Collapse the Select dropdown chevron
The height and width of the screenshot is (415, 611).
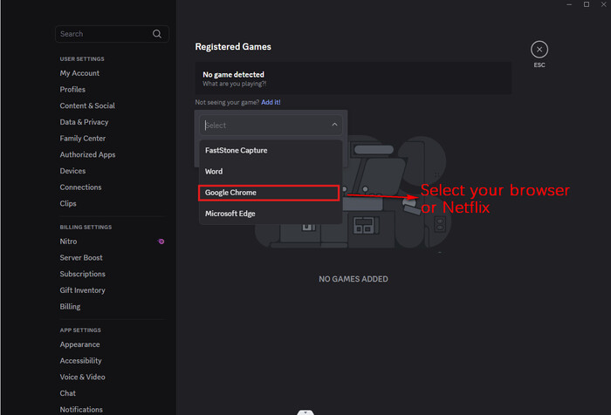(x=334, y=125)
